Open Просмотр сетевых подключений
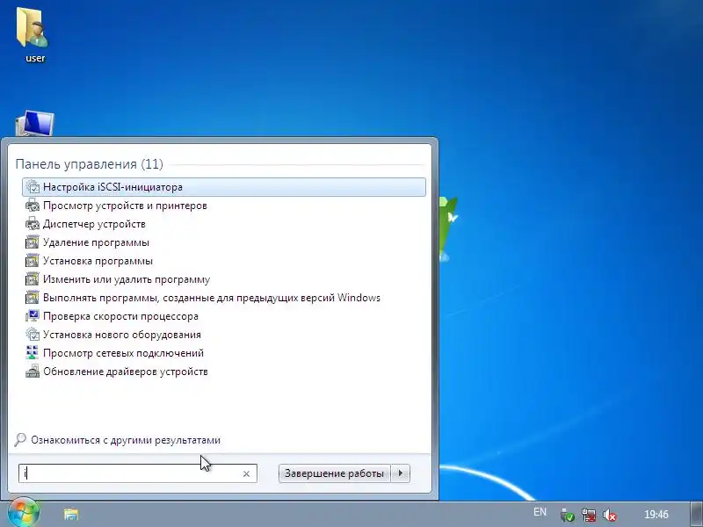 pos(224,353)
